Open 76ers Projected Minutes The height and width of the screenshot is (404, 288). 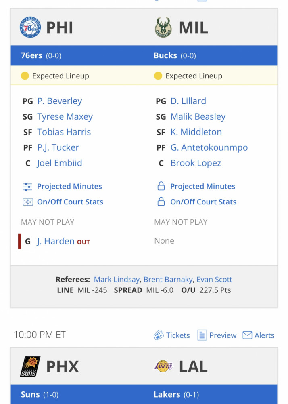point(69,187)
